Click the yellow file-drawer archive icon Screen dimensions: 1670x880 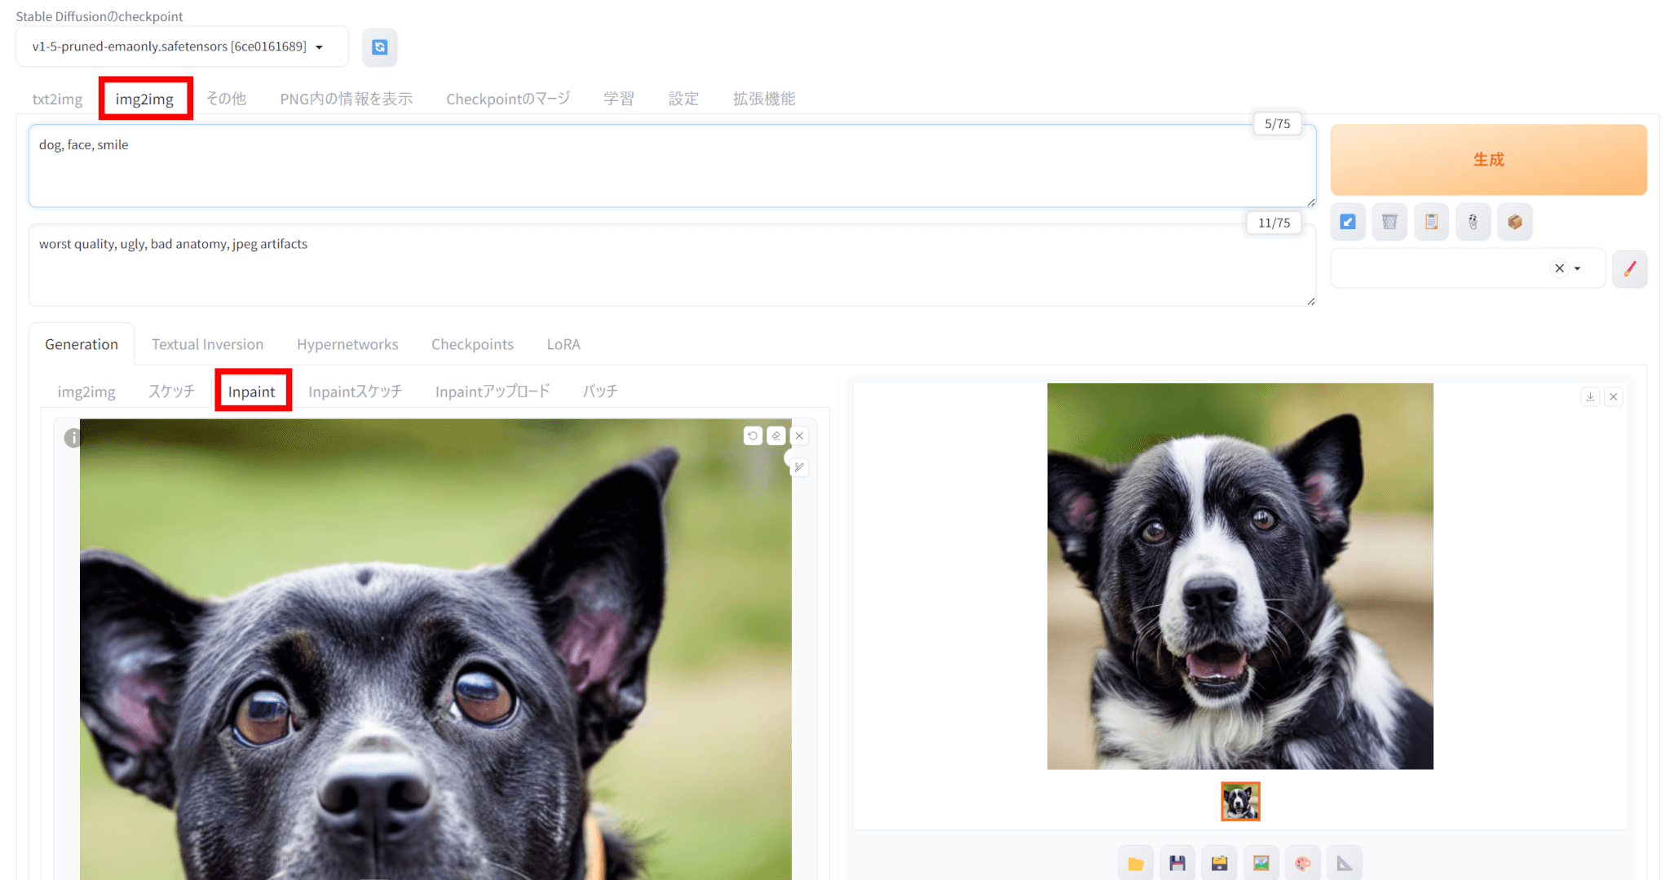(x=1219, y=863)
